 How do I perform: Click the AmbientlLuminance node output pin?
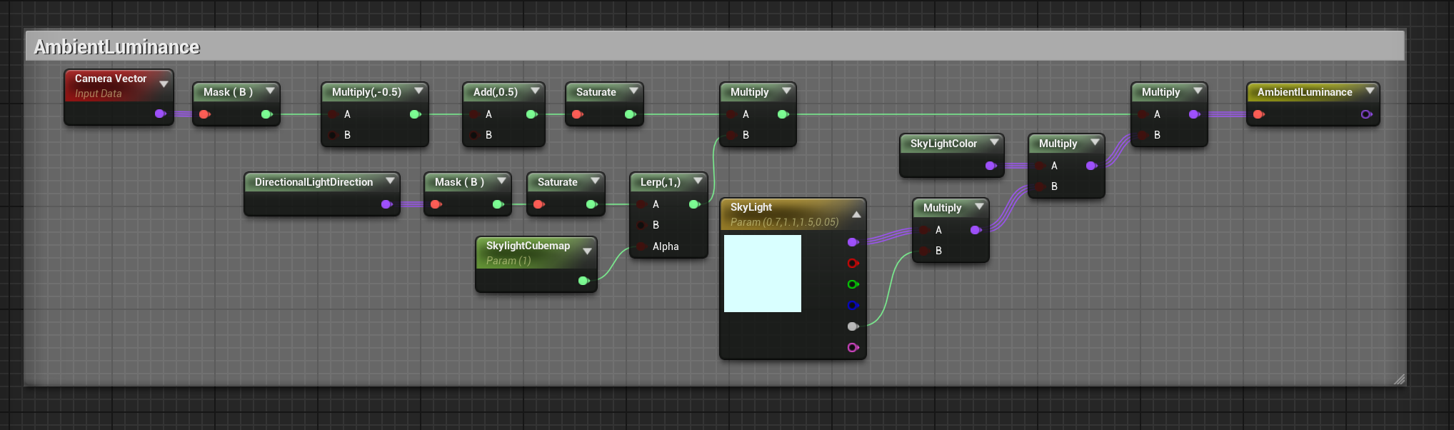click(x=1366, y=114)
